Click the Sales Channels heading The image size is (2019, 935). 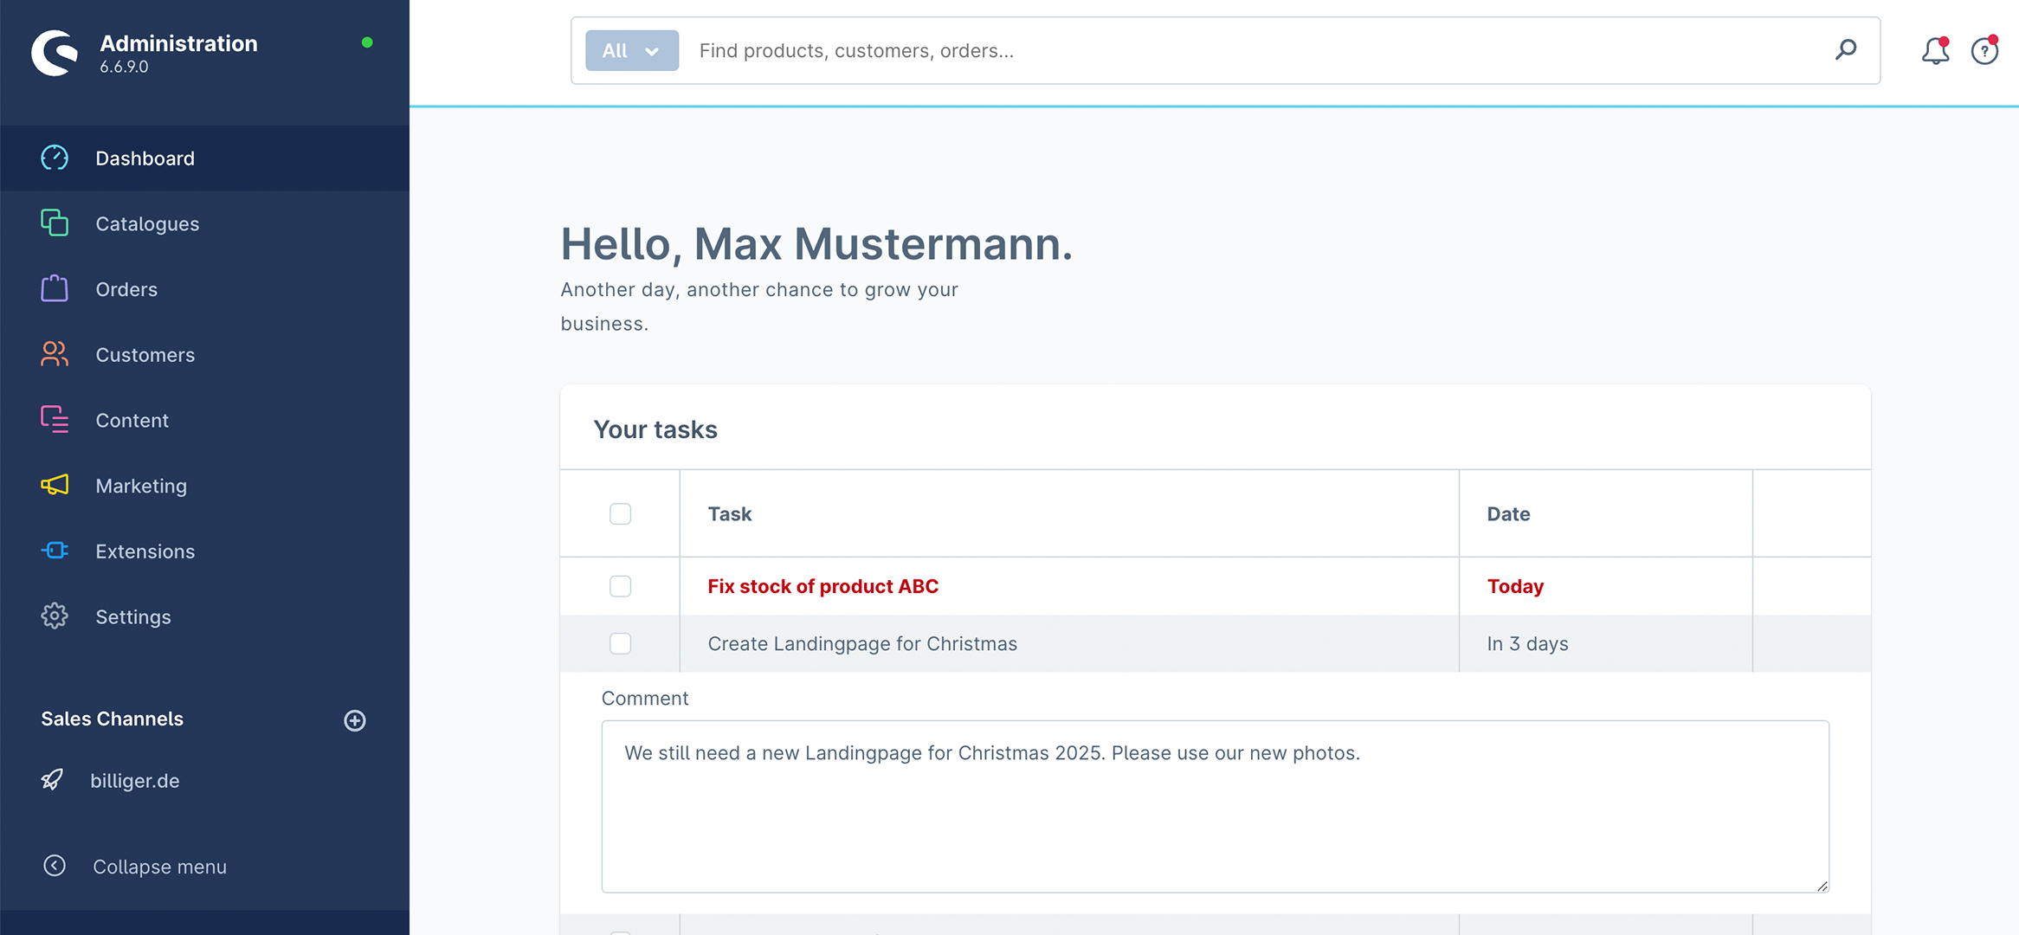[112, 719]
